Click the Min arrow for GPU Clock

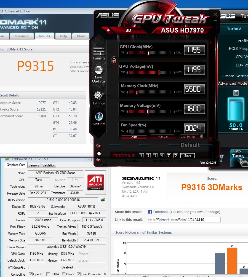(x=127, y=53)
